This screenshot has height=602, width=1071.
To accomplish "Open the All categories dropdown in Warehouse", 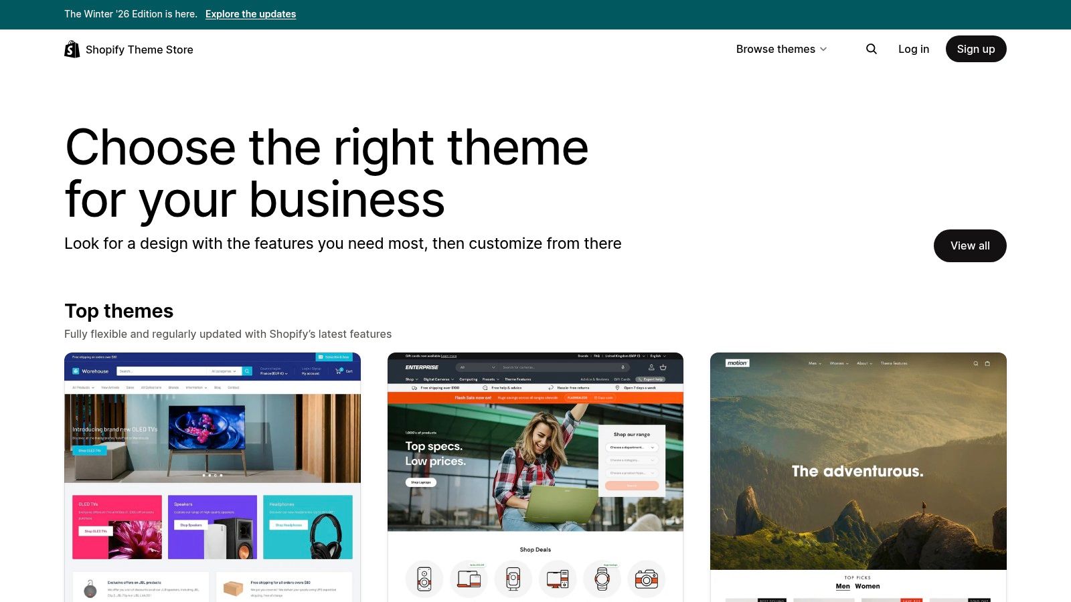I will coord(223,371).
